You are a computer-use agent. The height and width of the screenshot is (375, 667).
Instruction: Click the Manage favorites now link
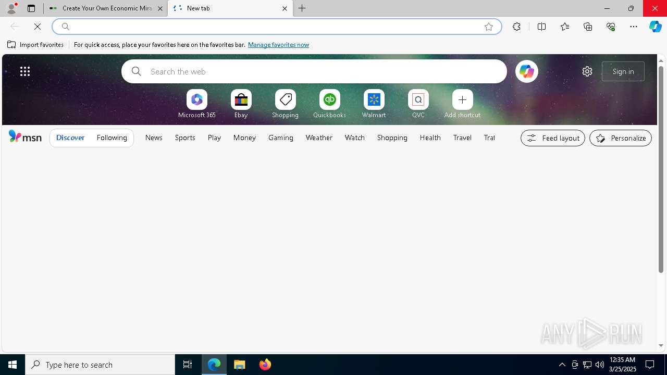click(x=278, y=45)
